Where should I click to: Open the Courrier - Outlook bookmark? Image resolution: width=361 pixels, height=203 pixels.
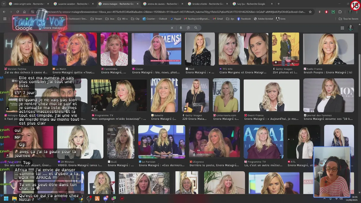155,19
